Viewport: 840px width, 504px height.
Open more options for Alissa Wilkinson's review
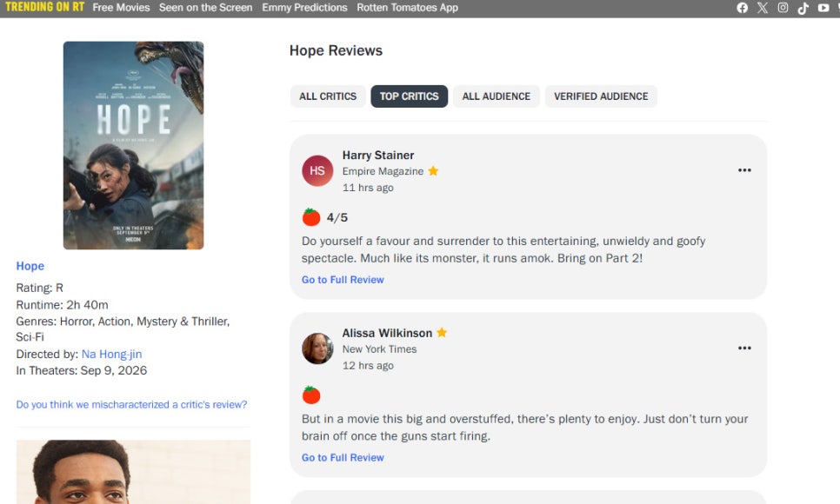[744, 348]
